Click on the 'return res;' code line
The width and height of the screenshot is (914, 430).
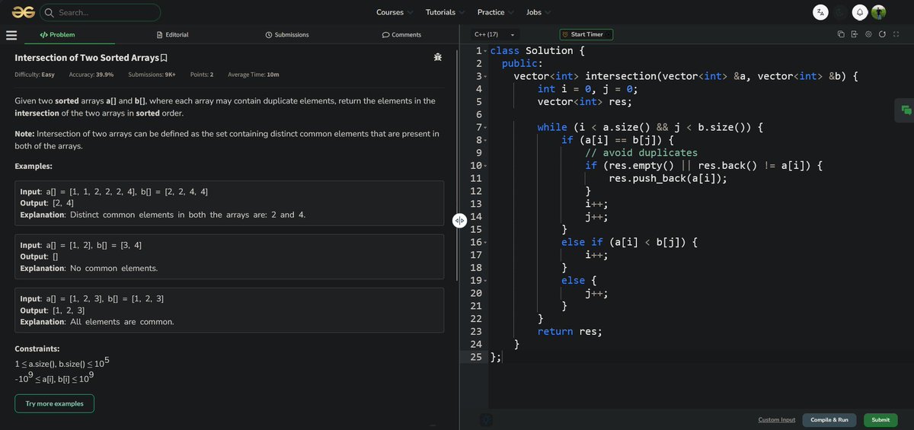(x=570, y=332)
